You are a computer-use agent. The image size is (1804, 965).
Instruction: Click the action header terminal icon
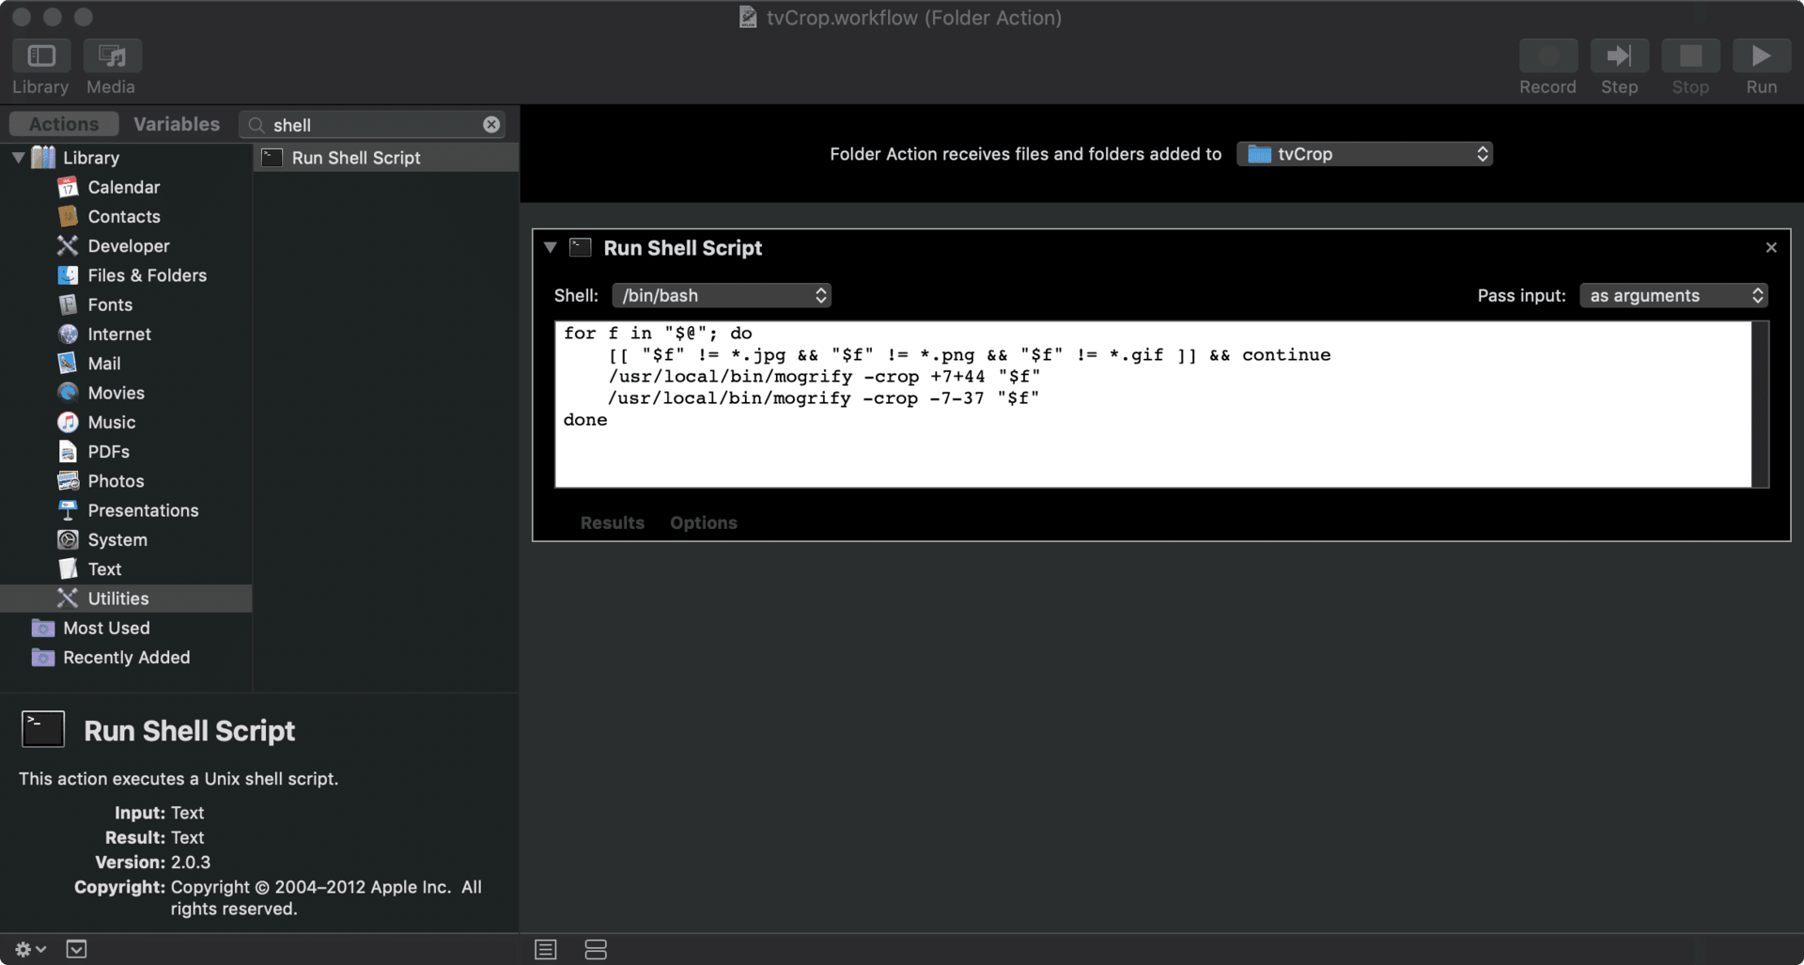tap(581, 247)
